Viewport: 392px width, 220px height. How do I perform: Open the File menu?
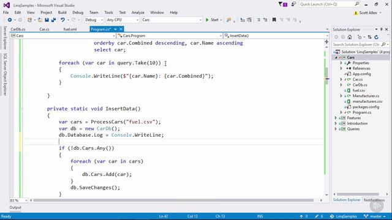(6, 12)
